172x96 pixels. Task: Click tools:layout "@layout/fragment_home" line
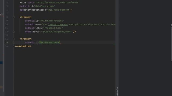coord(50,32)
